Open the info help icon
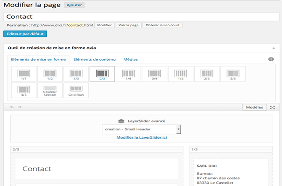Viewport: 282px width, 186px height. (x=271, y=59)
